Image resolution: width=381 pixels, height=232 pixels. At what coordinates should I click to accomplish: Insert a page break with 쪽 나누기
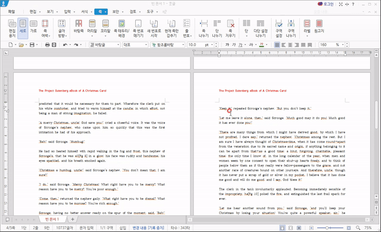pos(204,29)
